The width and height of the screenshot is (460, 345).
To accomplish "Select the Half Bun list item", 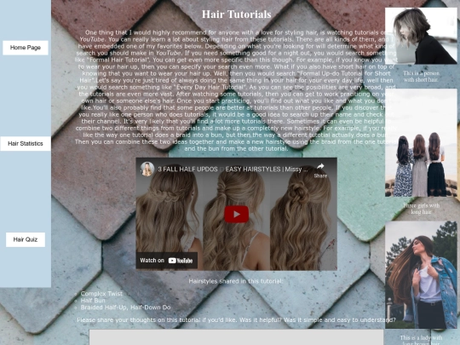I will tap(93, 301).
